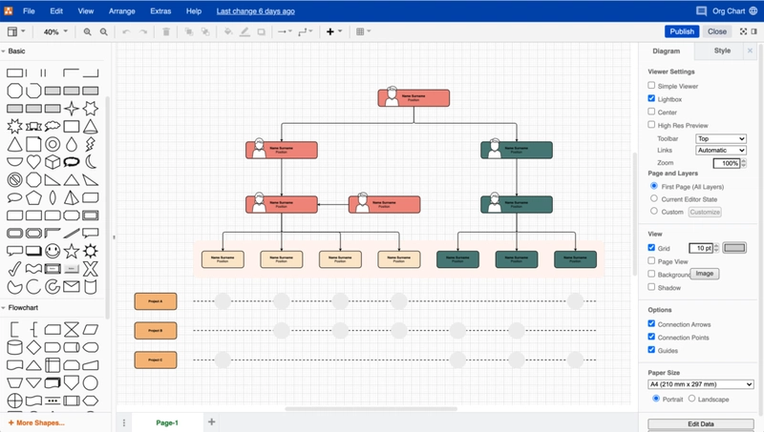
Task: Select the Current Editor State radio button
Action: (654, 198)
